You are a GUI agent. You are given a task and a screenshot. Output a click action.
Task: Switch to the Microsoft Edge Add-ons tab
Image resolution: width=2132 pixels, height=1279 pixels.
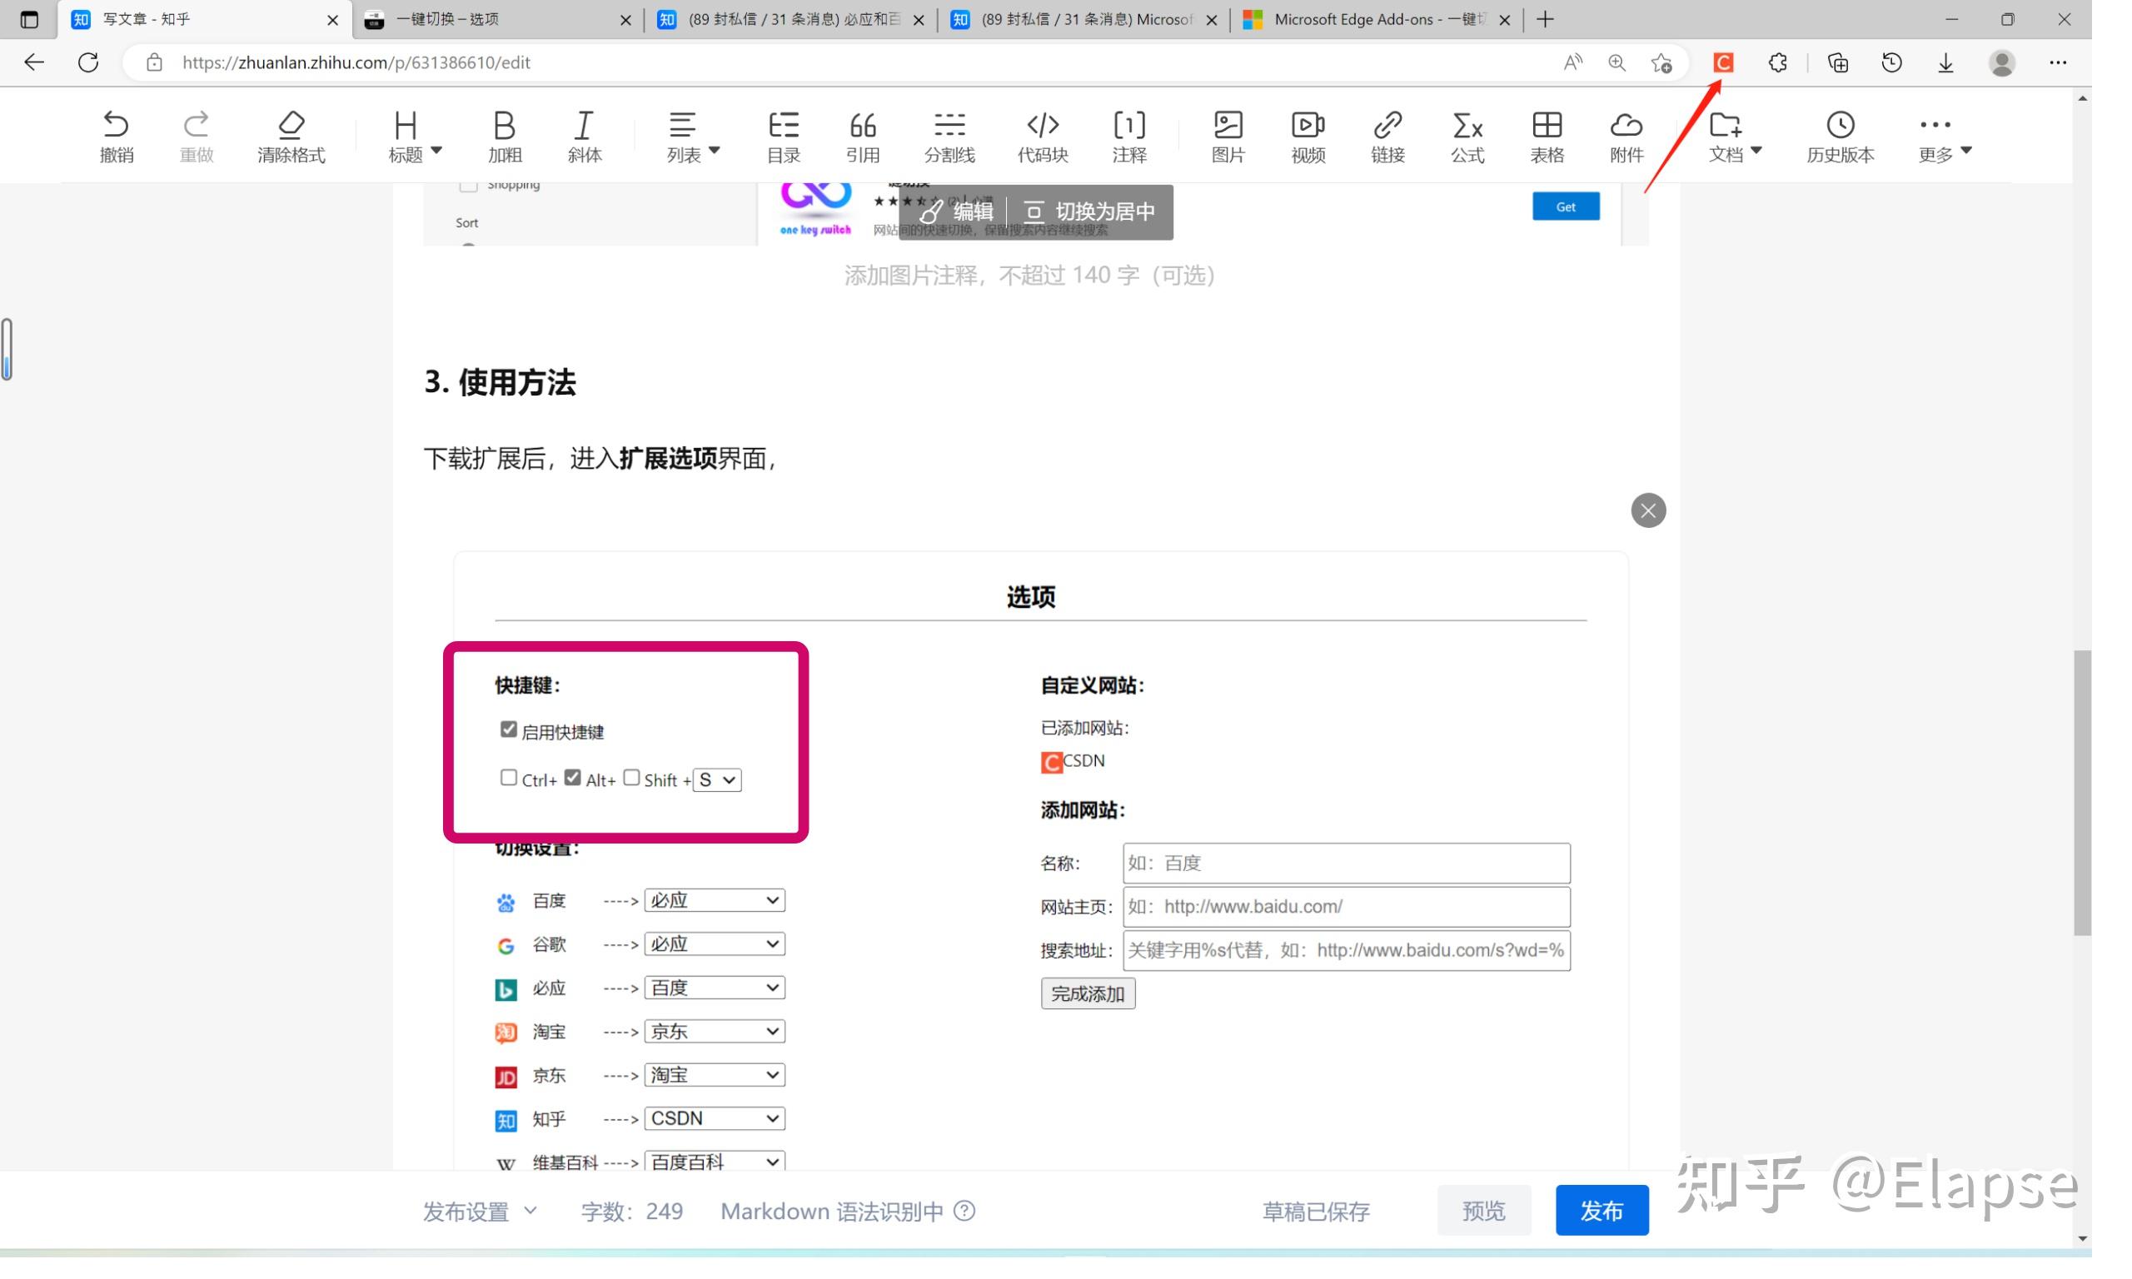pos(1377,19)
